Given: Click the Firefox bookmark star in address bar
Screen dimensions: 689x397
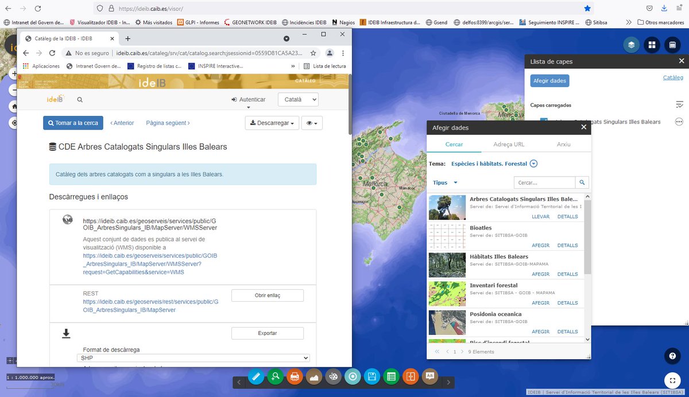Looking at the screenshot, I should [x=587, y=9].
